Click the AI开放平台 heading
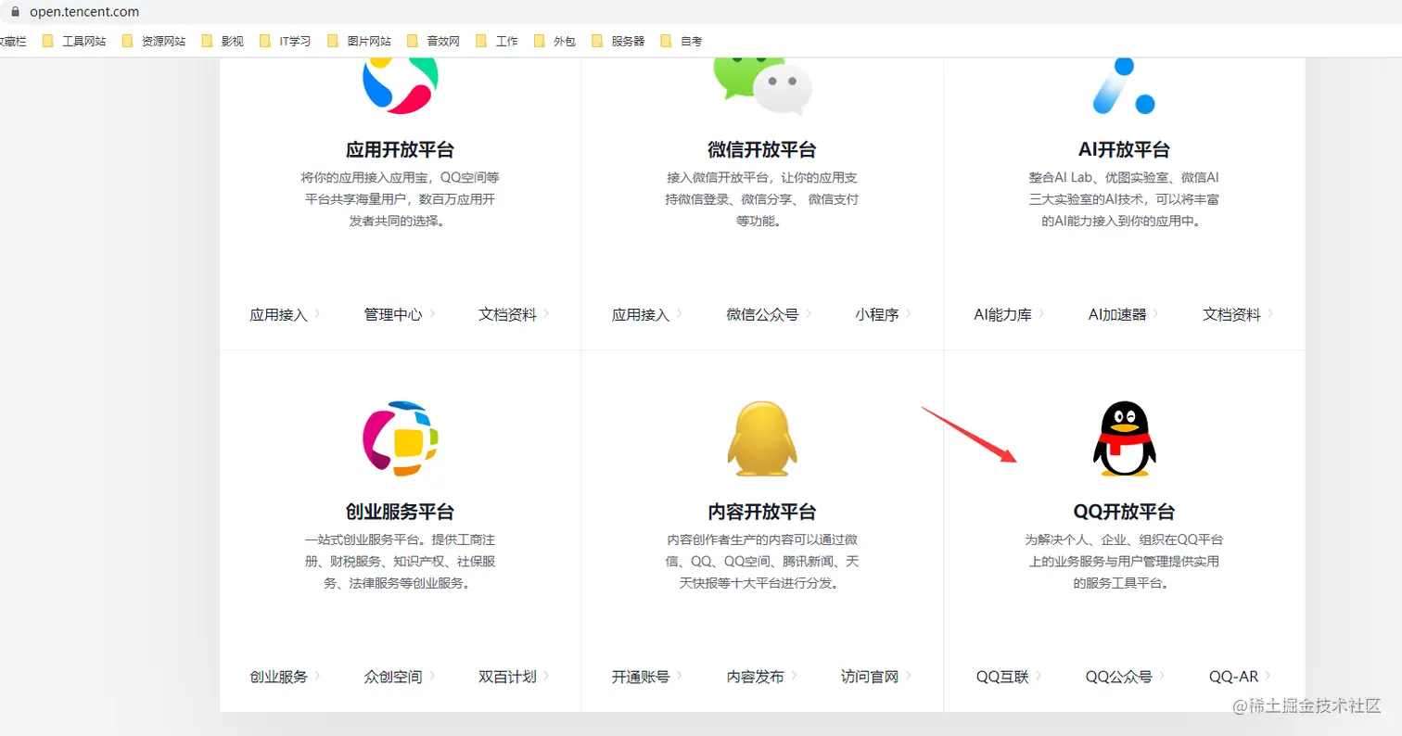 pyautogui.click(x=1124, y=150)
